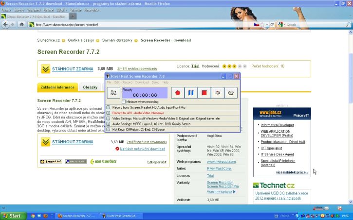Click the page vertical scrollbar thumb
The width and height of the screenshot is (353, 220).
(351, 78)
